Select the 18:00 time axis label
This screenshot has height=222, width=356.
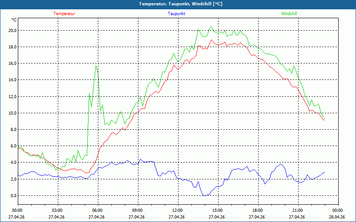pyautogui.click(x=257, y=210)
